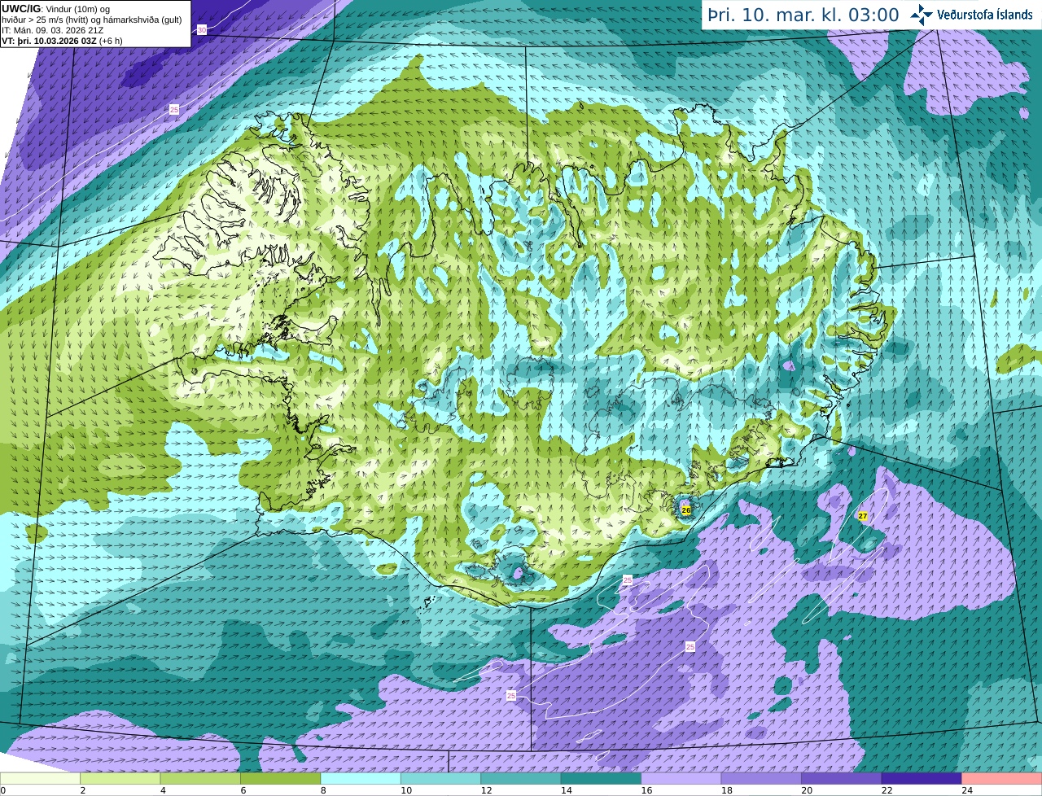Pick the palest 0–2 m/s legend swatch
This screenshot has height=796, width=1042.
(x=41, y=779)
